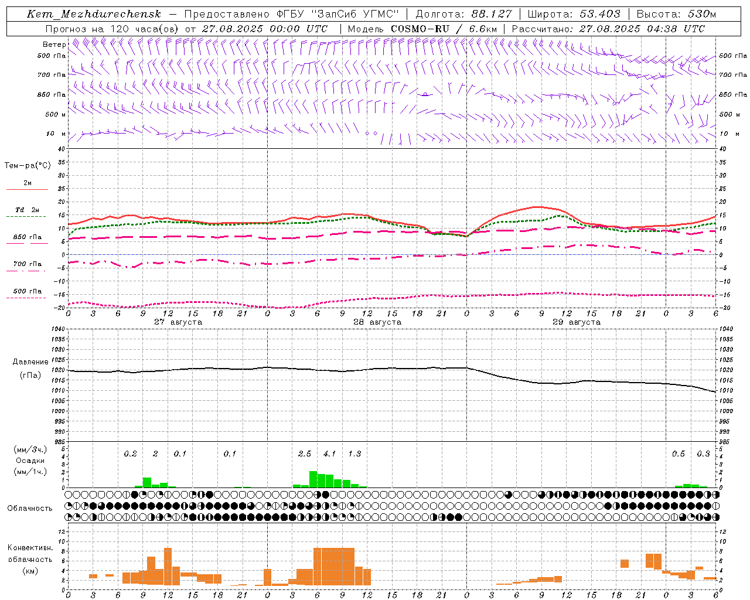Click the 'Ветер' wind panel label

[x=54, y=45]
